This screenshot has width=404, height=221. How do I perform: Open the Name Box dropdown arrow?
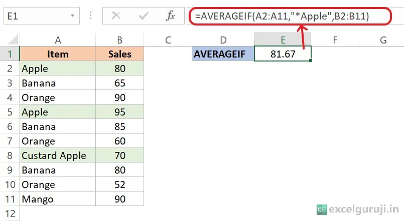pos(73,16)
